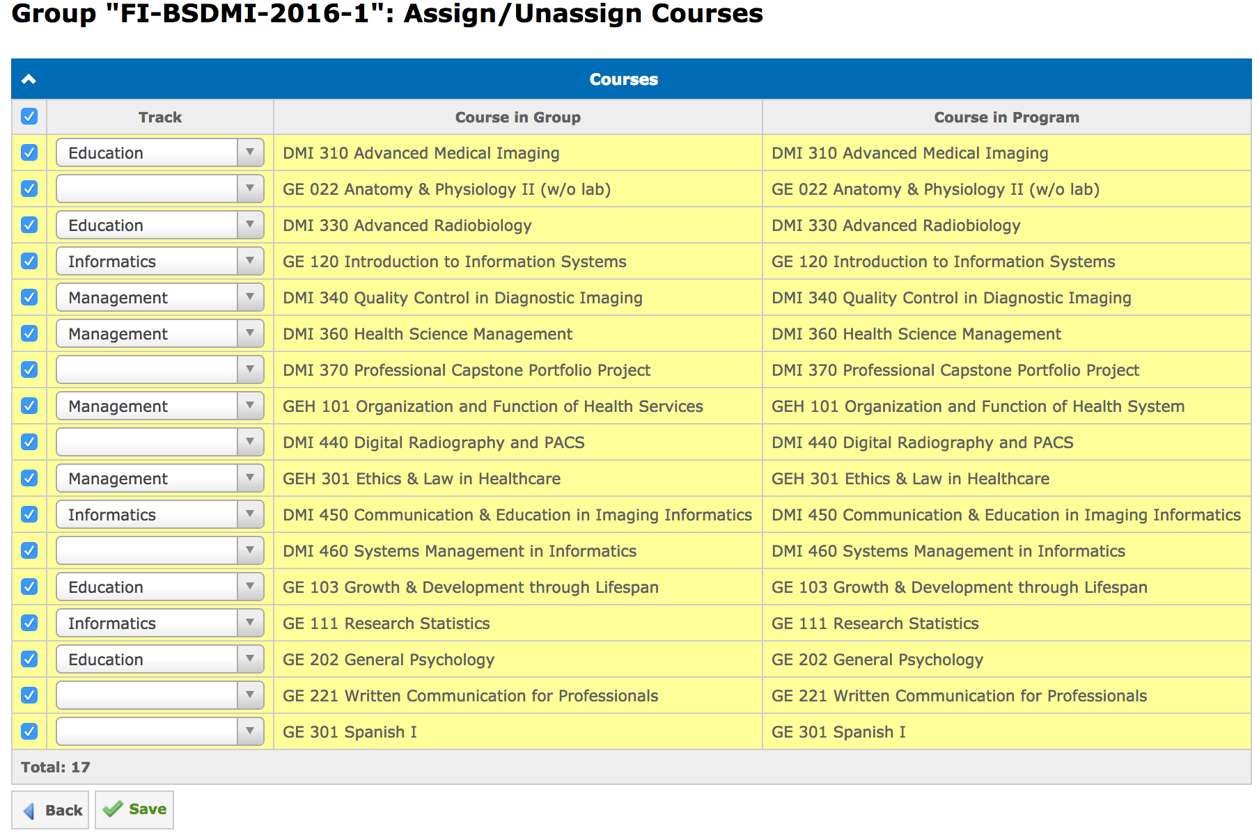Save the course assignments
This screenshot has width=1259, height=835.
(134, 810)
